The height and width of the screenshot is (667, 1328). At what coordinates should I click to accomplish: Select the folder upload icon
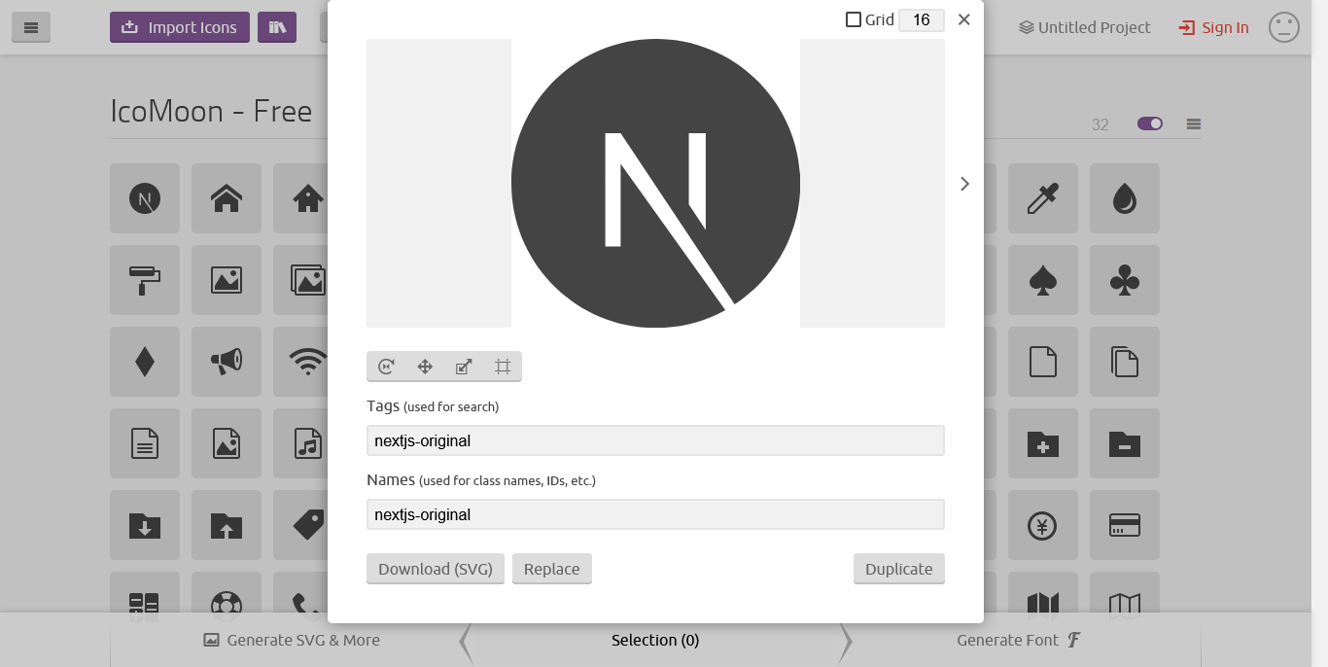click(227, 525)
